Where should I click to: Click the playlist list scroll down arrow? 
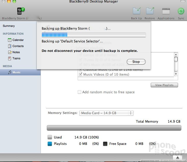[x=176, y=74]
